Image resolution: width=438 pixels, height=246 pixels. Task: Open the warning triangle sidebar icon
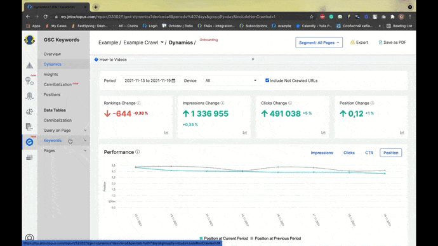point(30,65)
